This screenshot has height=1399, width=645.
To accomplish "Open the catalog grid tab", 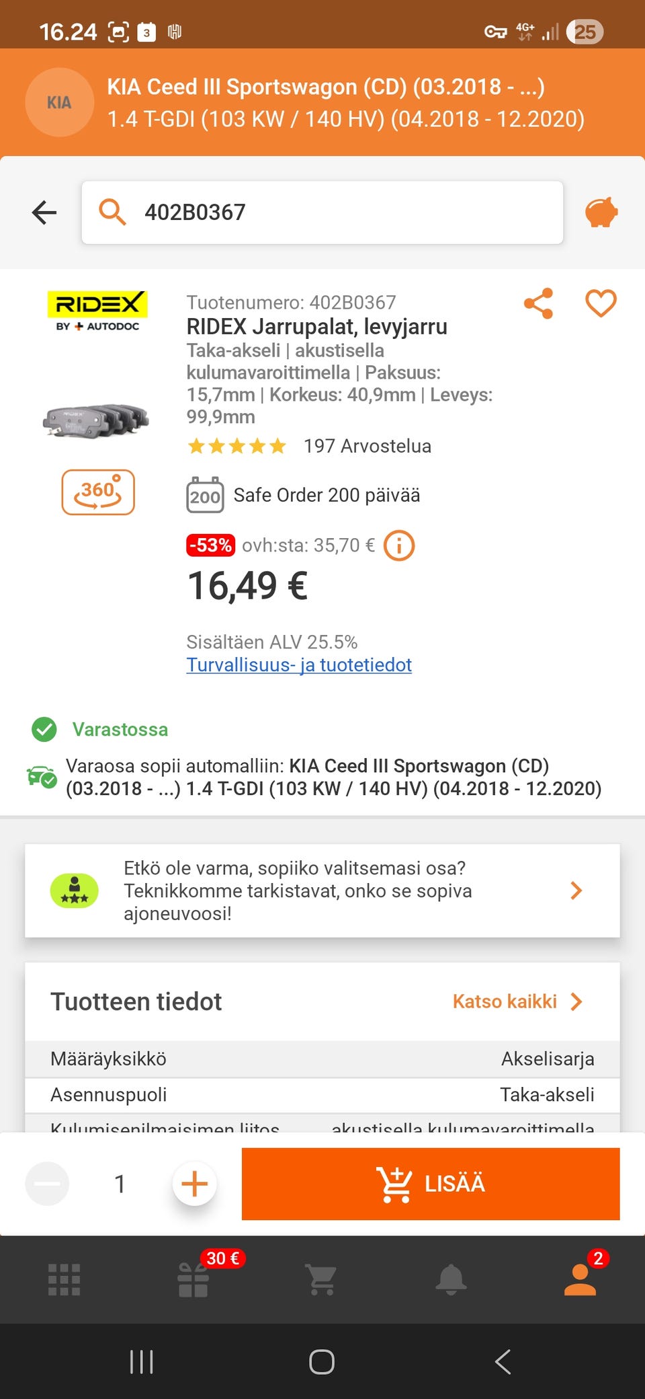I will pyautogui.click(x=64, y=1279).
